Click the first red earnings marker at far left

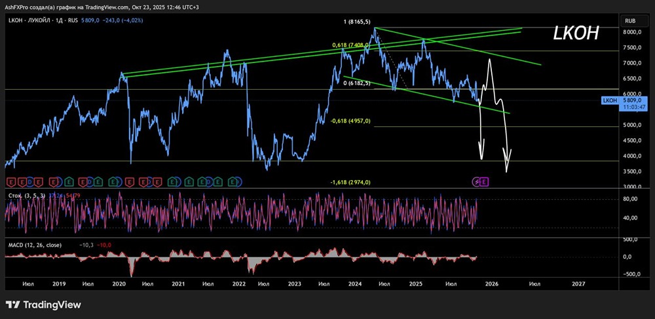point(11,181)
